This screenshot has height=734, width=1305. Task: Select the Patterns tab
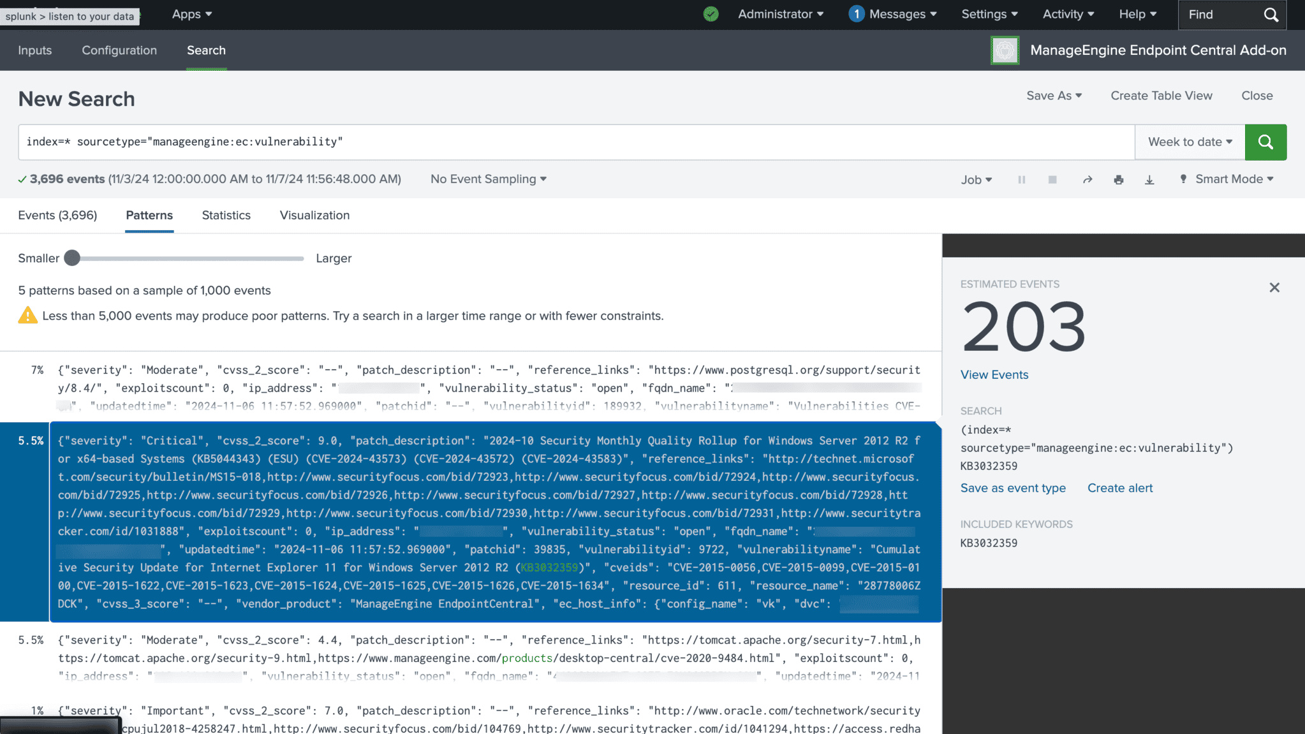(149, 216)
